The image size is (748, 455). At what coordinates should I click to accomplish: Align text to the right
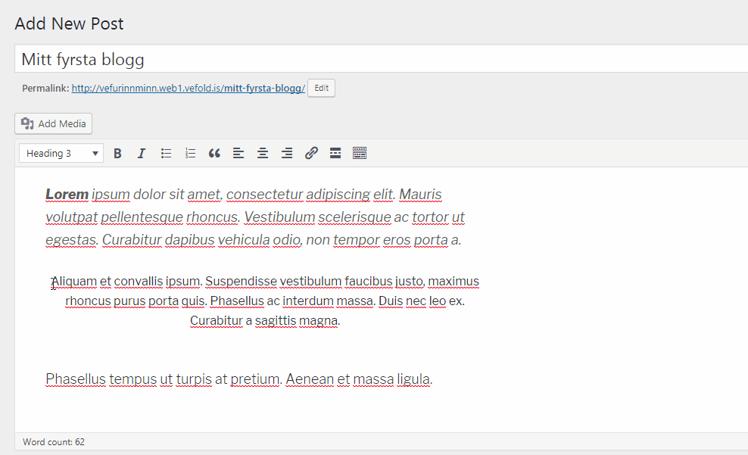point(287,154)
